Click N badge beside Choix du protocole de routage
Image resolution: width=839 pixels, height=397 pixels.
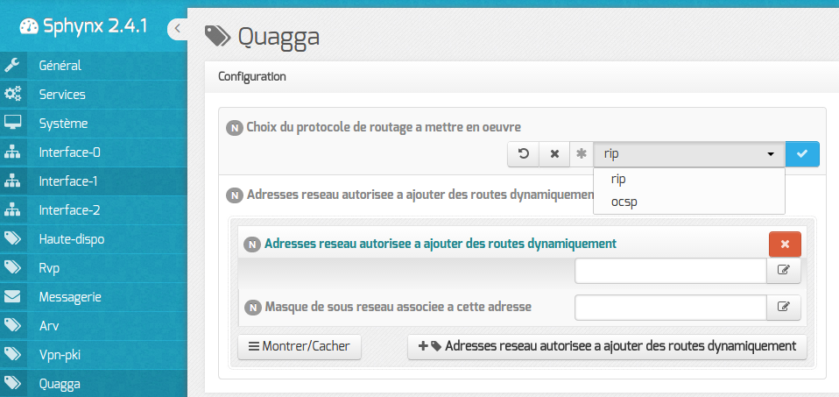234,128
